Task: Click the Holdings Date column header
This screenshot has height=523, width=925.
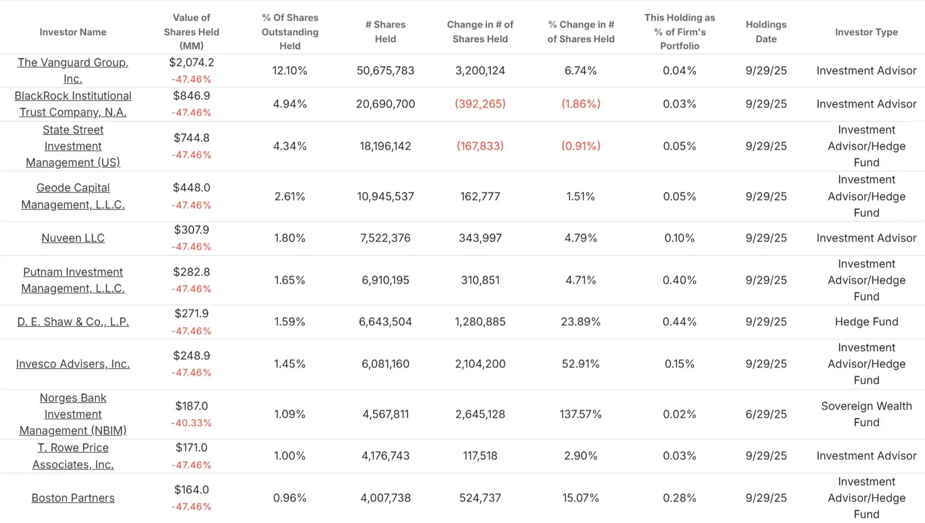Action: tap(766, 31)
